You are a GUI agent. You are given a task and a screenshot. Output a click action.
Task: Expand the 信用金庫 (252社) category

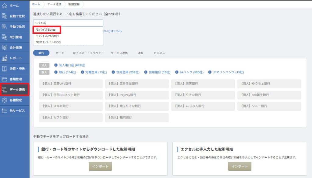[x=126, y=72]
